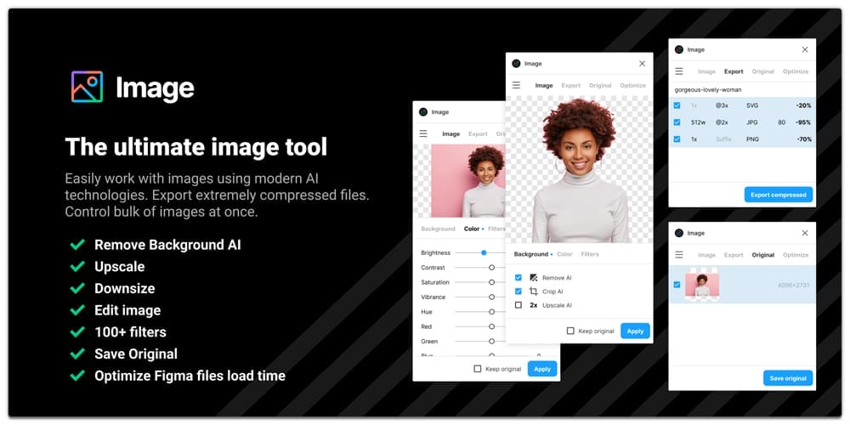Click the pink background photo preview
Viewport: 850px width, 425px height.
click(467, 180)
